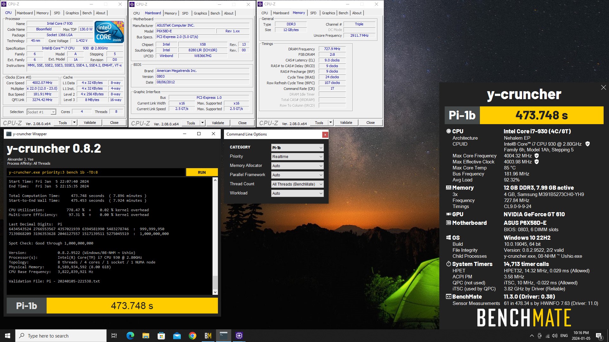Click the y-cruncher command line field

(x=96, y=172)
